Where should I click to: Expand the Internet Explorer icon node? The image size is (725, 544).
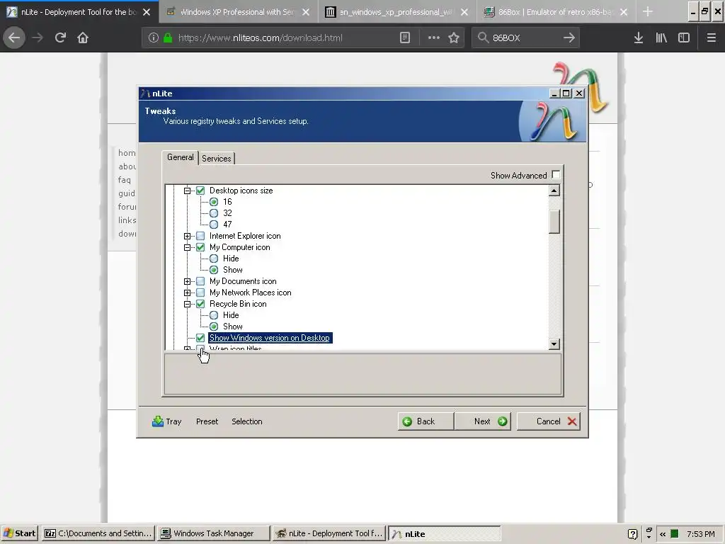click(187, 236)
